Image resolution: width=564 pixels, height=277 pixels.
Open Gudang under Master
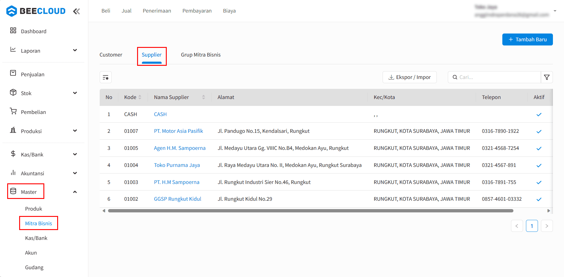point(34,267)
